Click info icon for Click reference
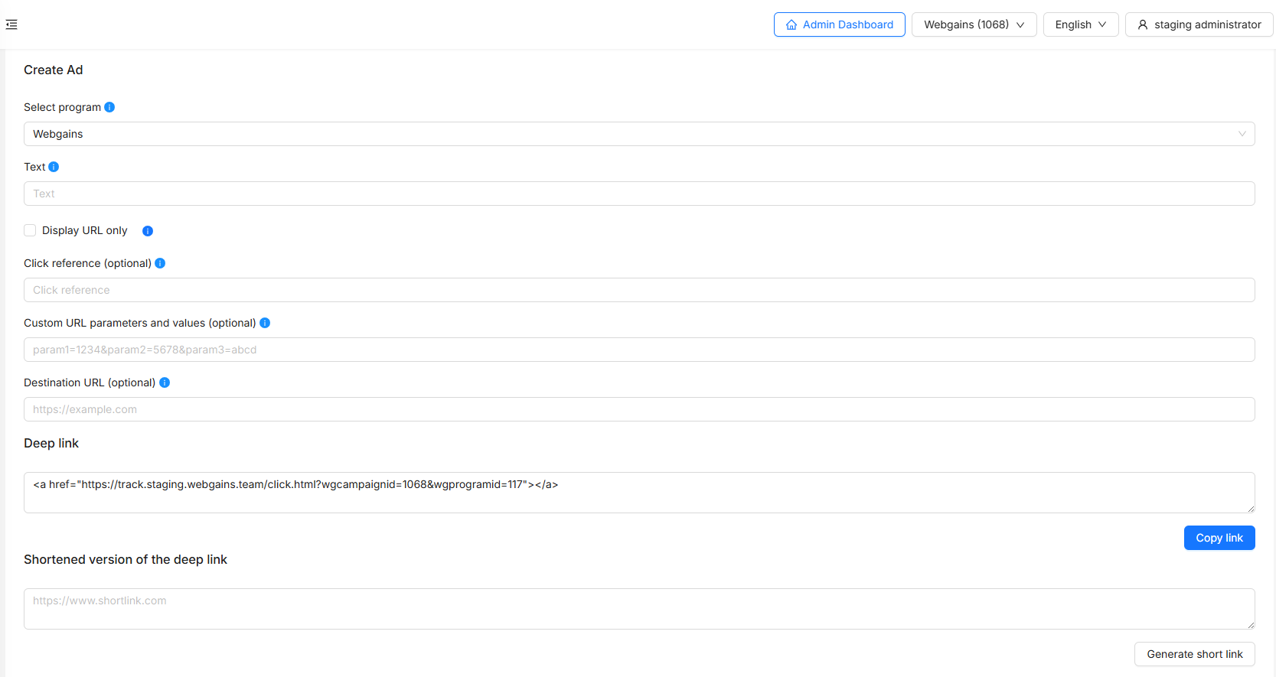This screenshot has width=1276, height=677. [x=160, y=263]
